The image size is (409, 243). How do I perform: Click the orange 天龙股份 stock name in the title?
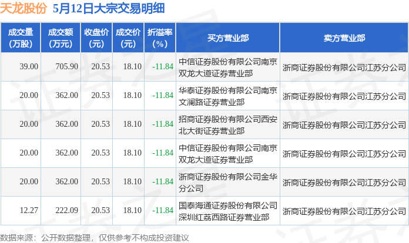tap(24, 8)
